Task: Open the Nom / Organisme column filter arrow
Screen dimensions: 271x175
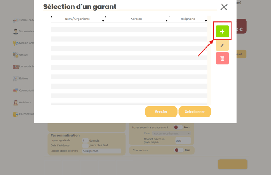Action: 103,21
